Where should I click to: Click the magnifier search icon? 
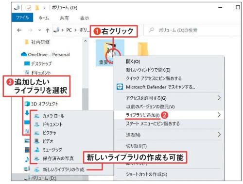click(x=151, y=30)
